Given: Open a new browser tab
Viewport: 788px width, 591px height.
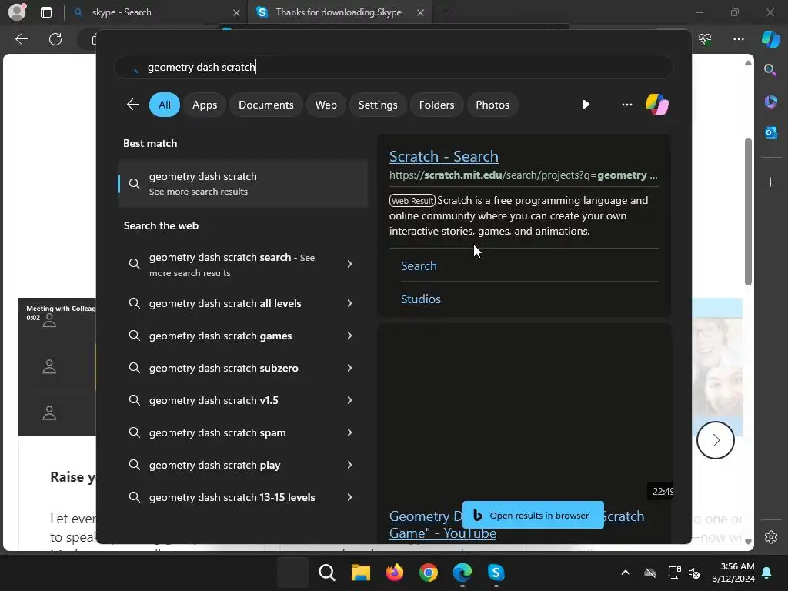Looking at the screenshot, I should [x=446, y=12].
